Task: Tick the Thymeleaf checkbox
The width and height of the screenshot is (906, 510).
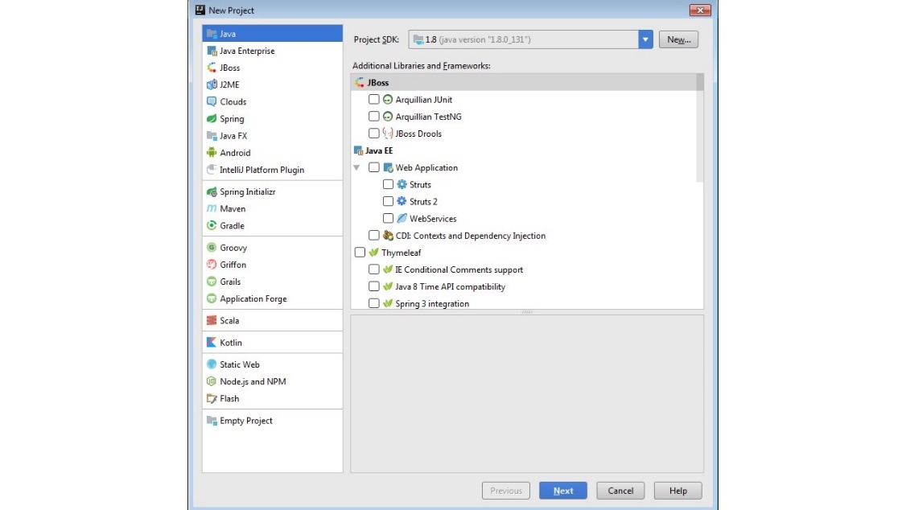Action: click(360, 253)
